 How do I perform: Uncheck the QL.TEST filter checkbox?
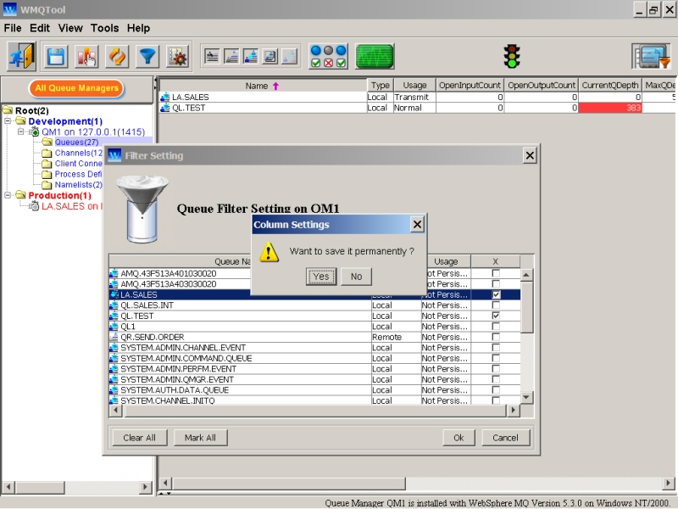[x=496, y=316]
